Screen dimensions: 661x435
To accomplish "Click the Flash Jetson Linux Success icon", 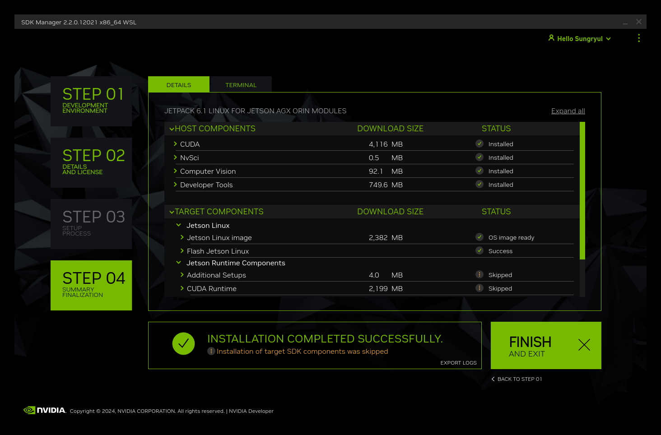I will tap(479, 250).
